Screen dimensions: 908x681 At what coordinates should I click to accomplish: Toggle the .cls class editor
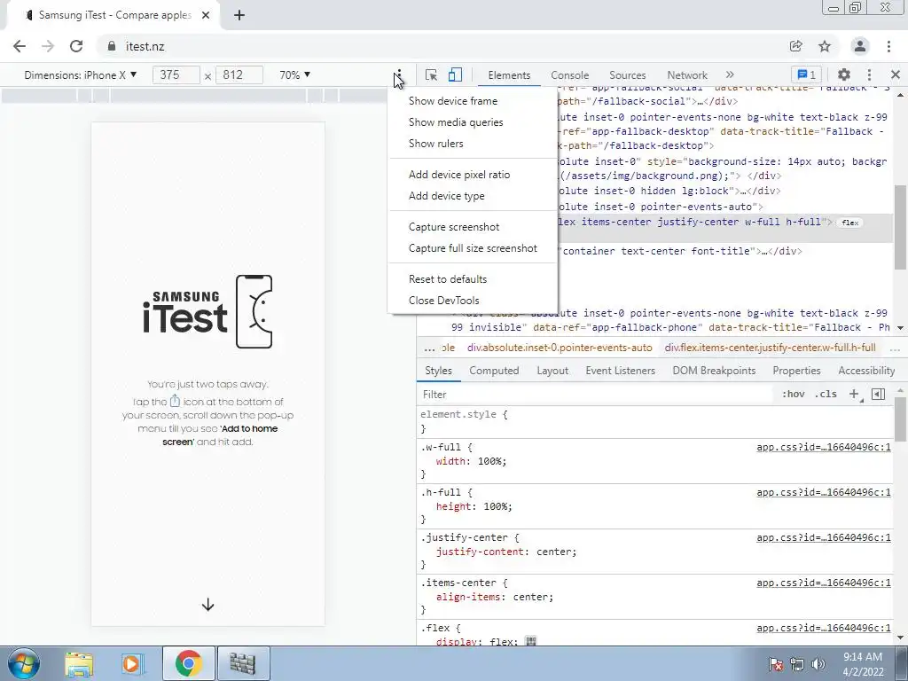(826, 395)
